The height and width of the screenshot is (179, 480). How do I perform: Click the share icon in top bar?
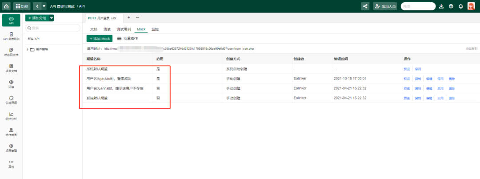point(365,6)
